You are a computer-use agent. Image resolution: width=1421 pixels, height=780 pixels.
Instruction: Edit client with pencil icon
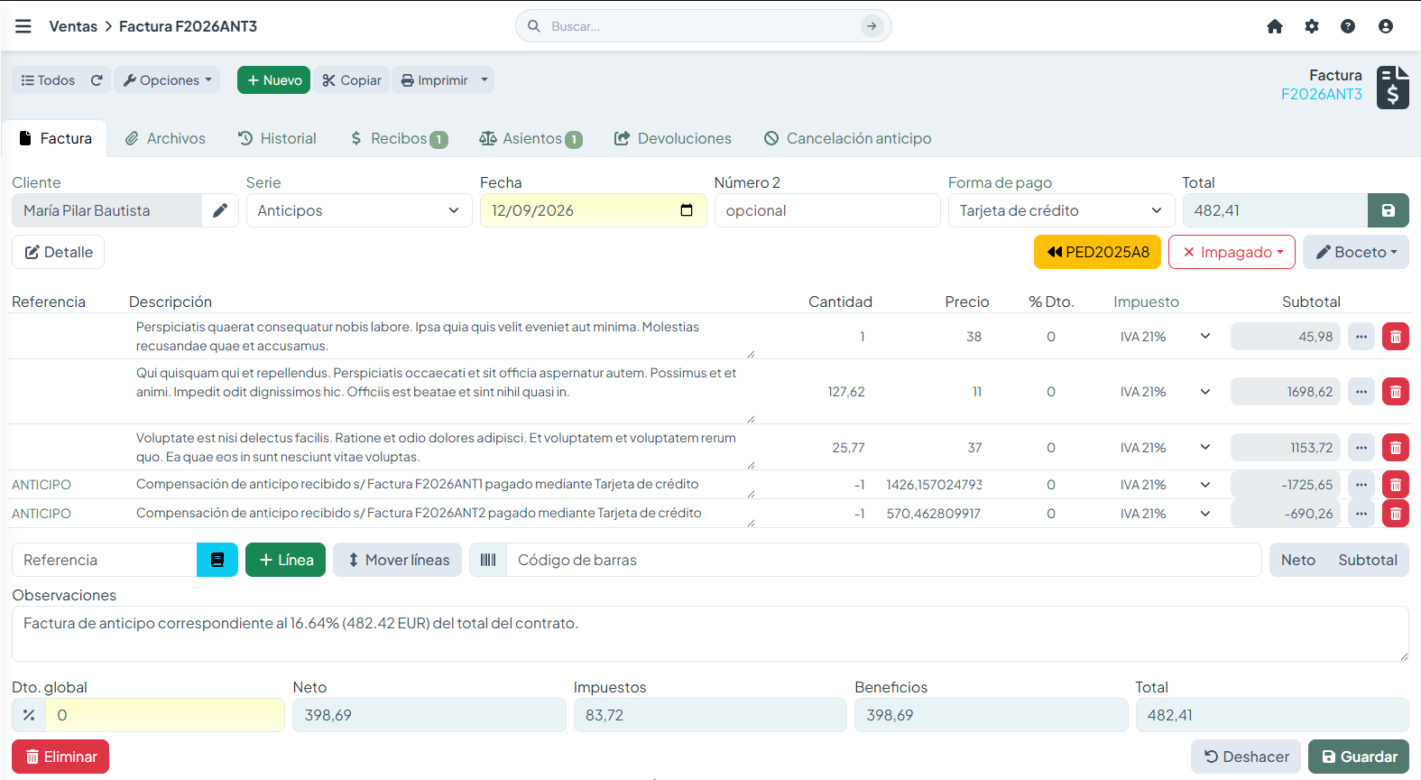(x=220, y=210)
